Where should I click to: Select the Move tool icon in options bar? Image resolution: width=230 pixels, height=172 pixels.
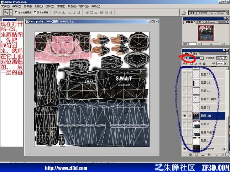click(6, 12)
